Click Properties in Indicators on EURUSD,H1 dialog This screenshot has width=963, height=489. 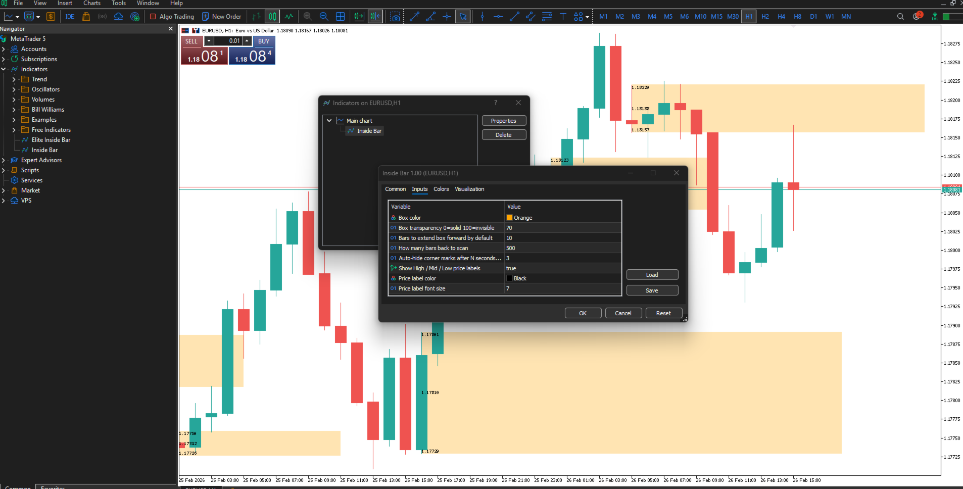504,121
